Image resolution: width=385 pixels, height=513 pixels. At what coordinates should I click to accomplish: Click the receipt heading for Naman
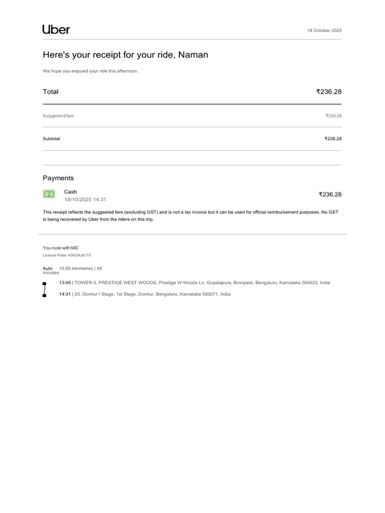tap(125, 55)
